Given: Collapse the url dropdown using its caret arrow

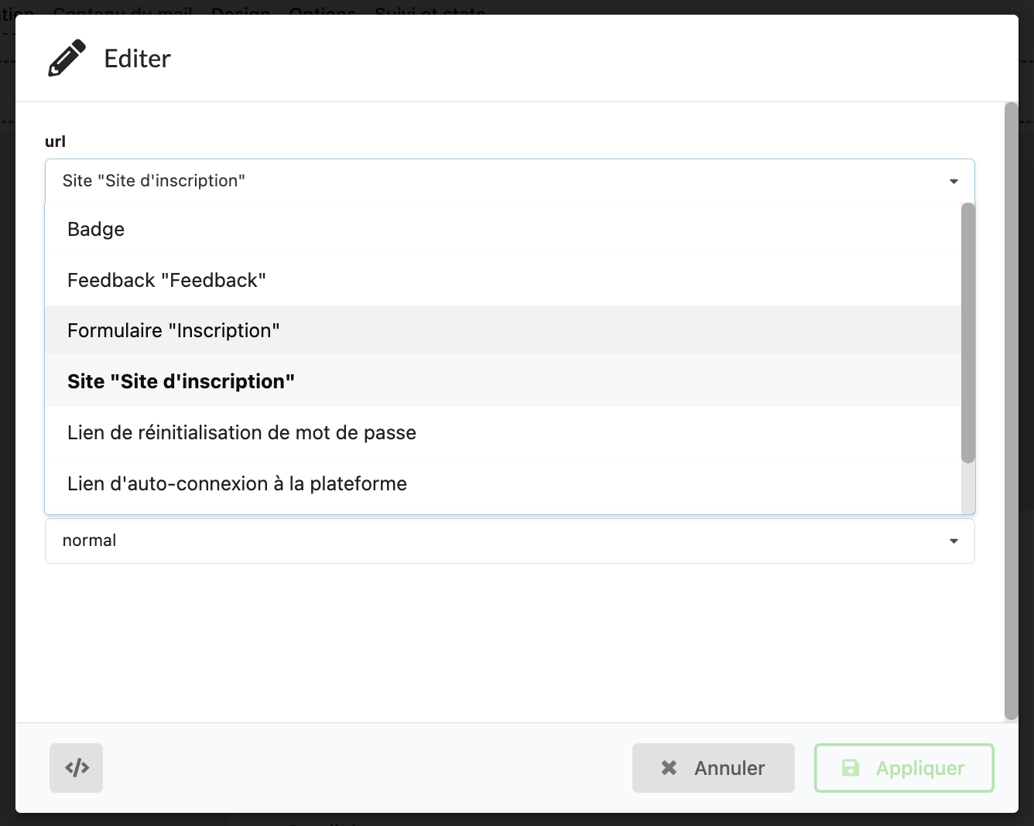Looking at the screenshot, I should [954, 181].
